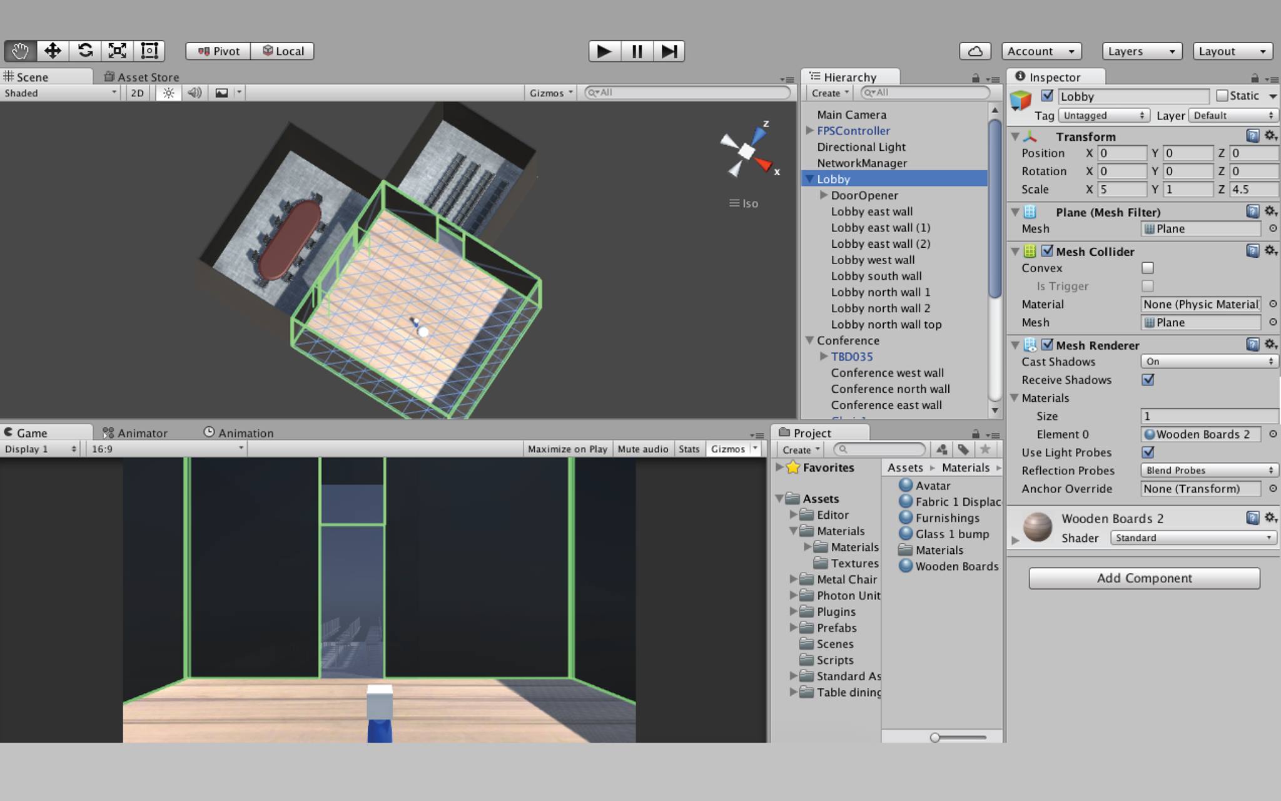Uncheck Receive Shadows checkbox
Screen dimensions: 1281x801
[1147, 380]
